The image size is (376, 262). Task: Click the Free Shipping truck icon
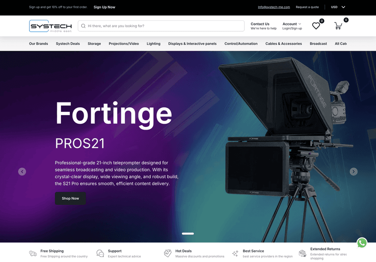[33, 253]
